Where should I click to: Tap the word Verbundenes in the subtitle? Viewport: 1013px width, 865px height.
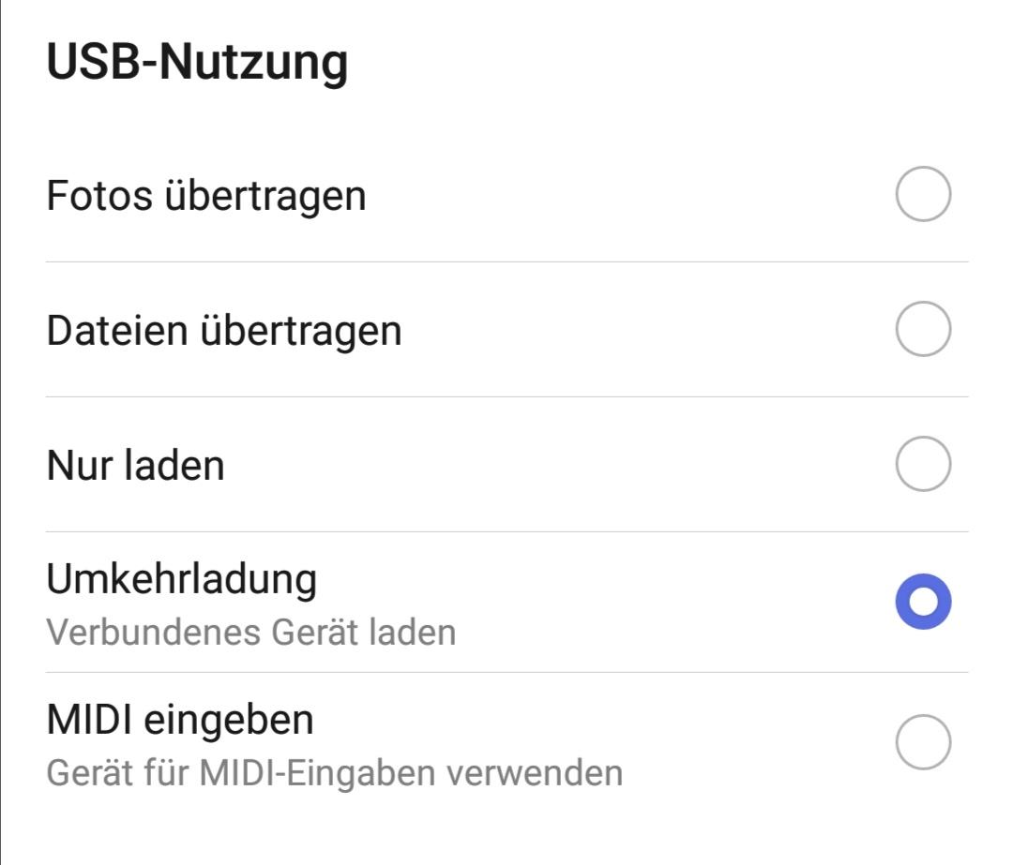coord(155,633)
